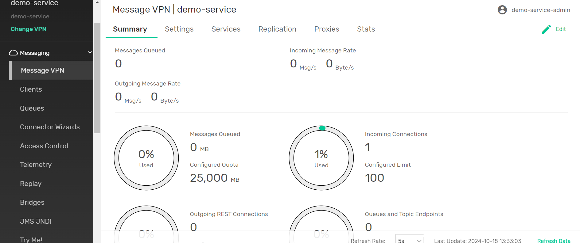View the Stats tab
580x243 pixels.
pyautogui.click(x=366, y=29)
